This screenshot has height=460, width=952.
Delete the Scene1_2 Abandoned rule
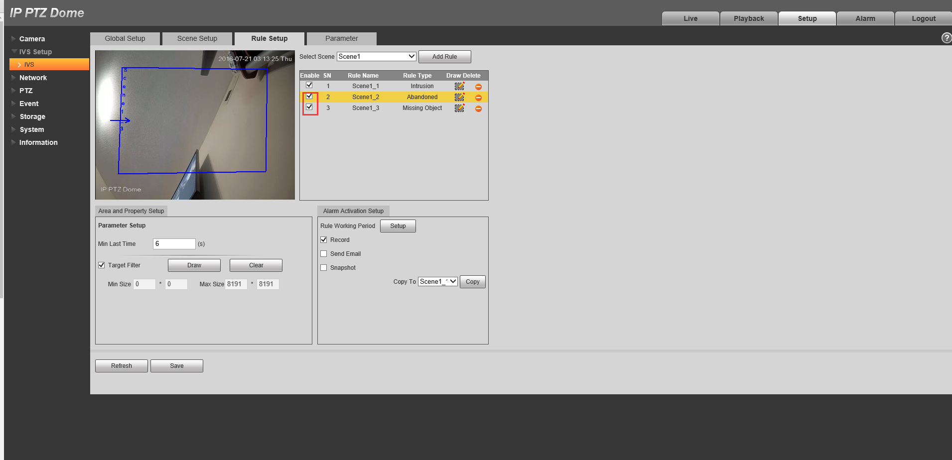pyautogui.click(x=478, y=98)
